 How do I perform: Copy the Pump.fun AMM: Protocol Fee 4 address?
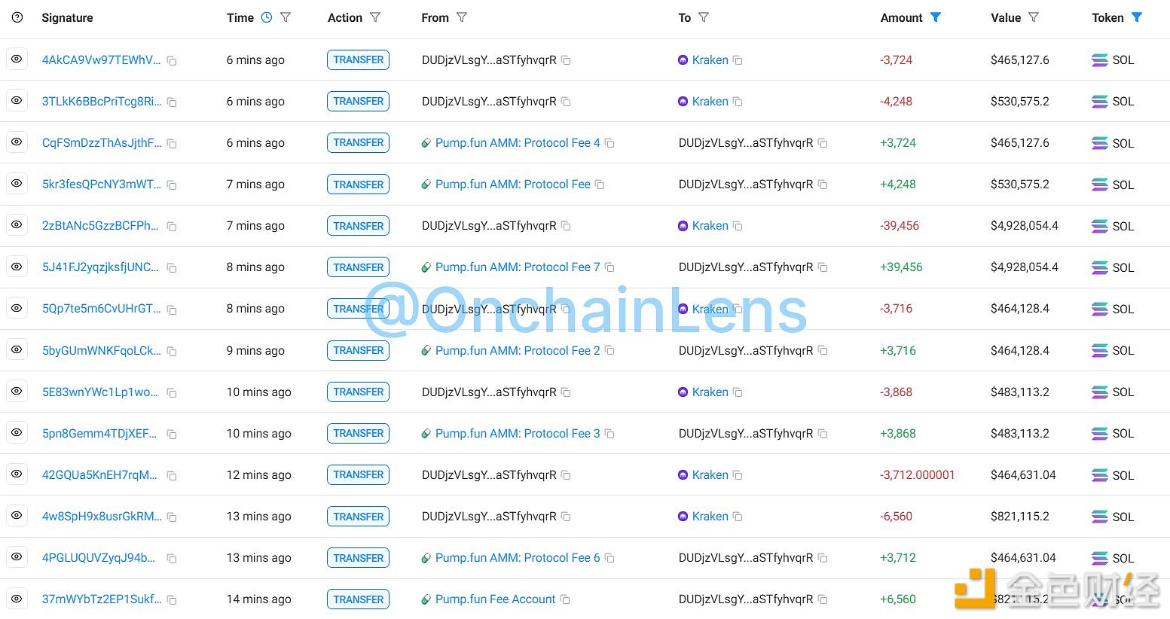pos(609,143)
